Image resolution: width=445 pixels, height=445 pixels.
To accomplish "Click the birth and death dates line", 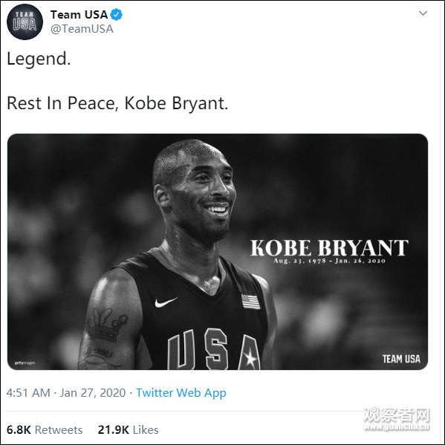I will 329,261.
